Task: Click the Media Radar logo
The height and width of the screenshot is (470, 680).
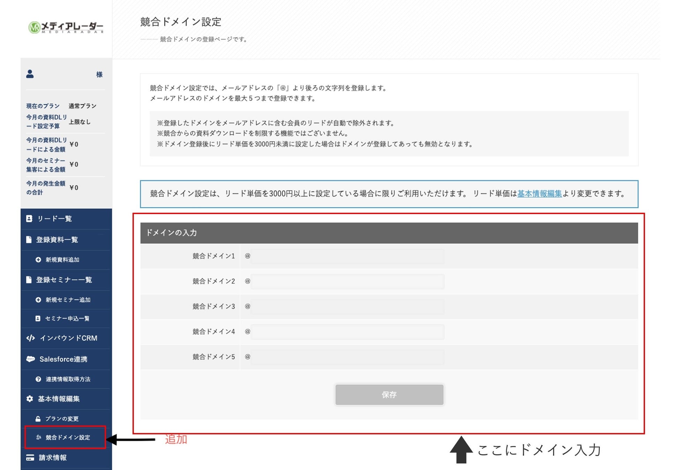Action: coord(66,27)
